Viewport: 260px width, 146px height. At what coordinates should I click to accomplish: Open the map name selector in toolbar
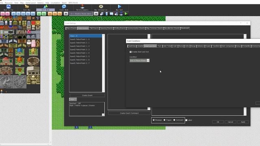pyautogui.click(x=81, y=14)
